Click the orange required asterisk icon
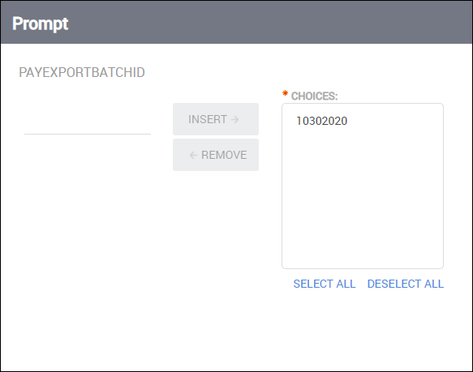 point(285,93)
